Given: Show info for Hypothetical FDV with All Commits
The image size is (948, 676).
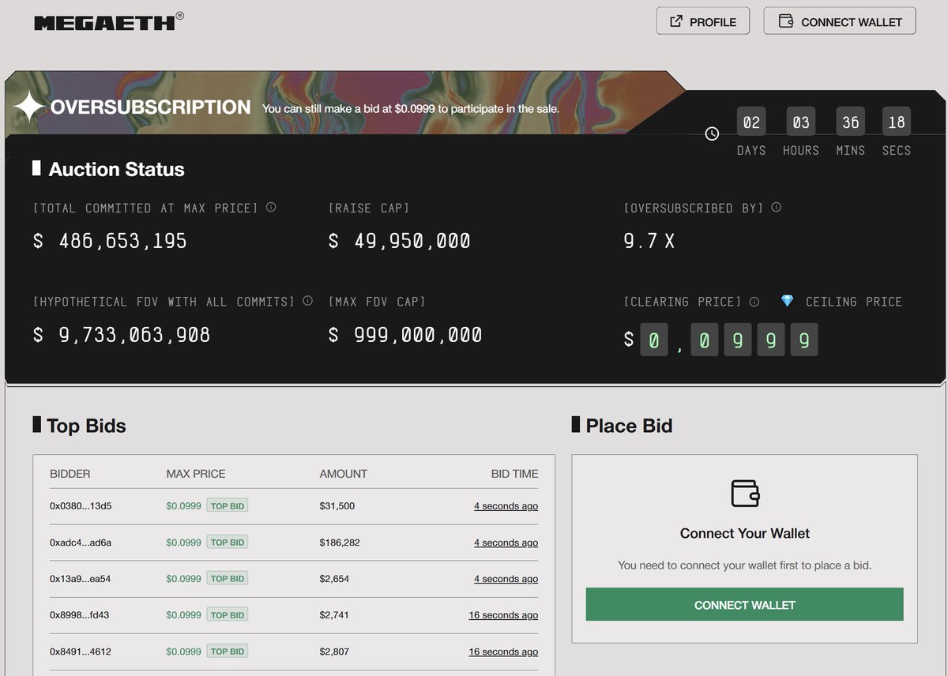Looking at the screenshot, I should (307, 301).
